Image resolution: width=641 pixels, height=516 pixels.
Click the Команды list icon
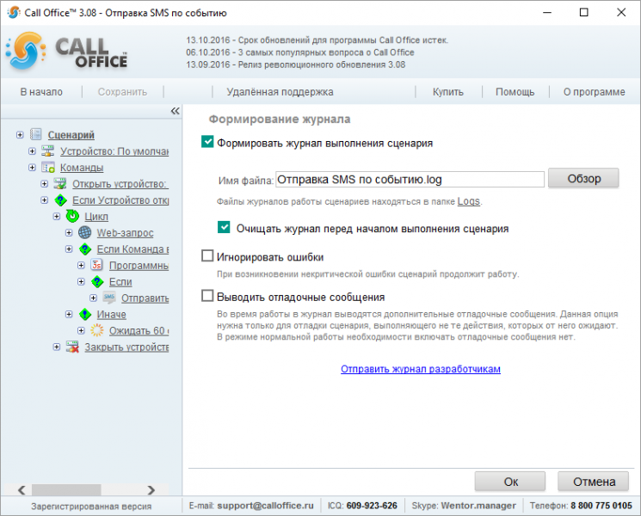pos(48,167)
